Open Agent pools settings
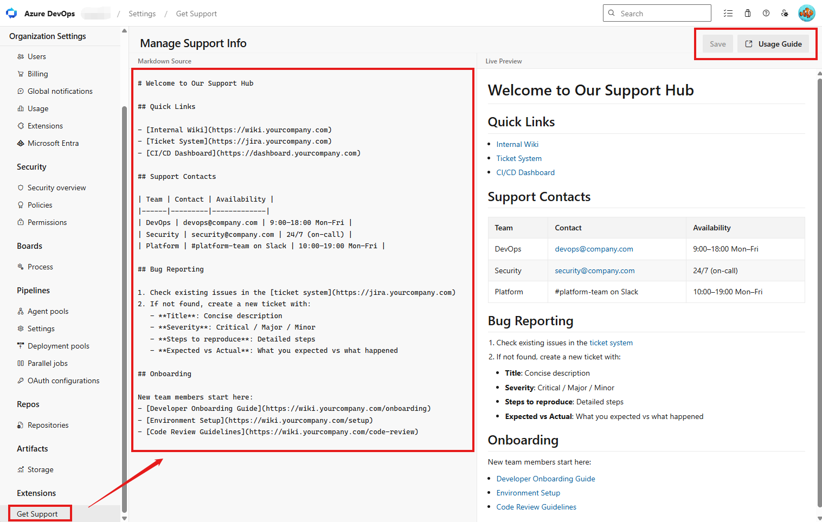This screenshot has height=522, width=822. click(x=48, y=311)
